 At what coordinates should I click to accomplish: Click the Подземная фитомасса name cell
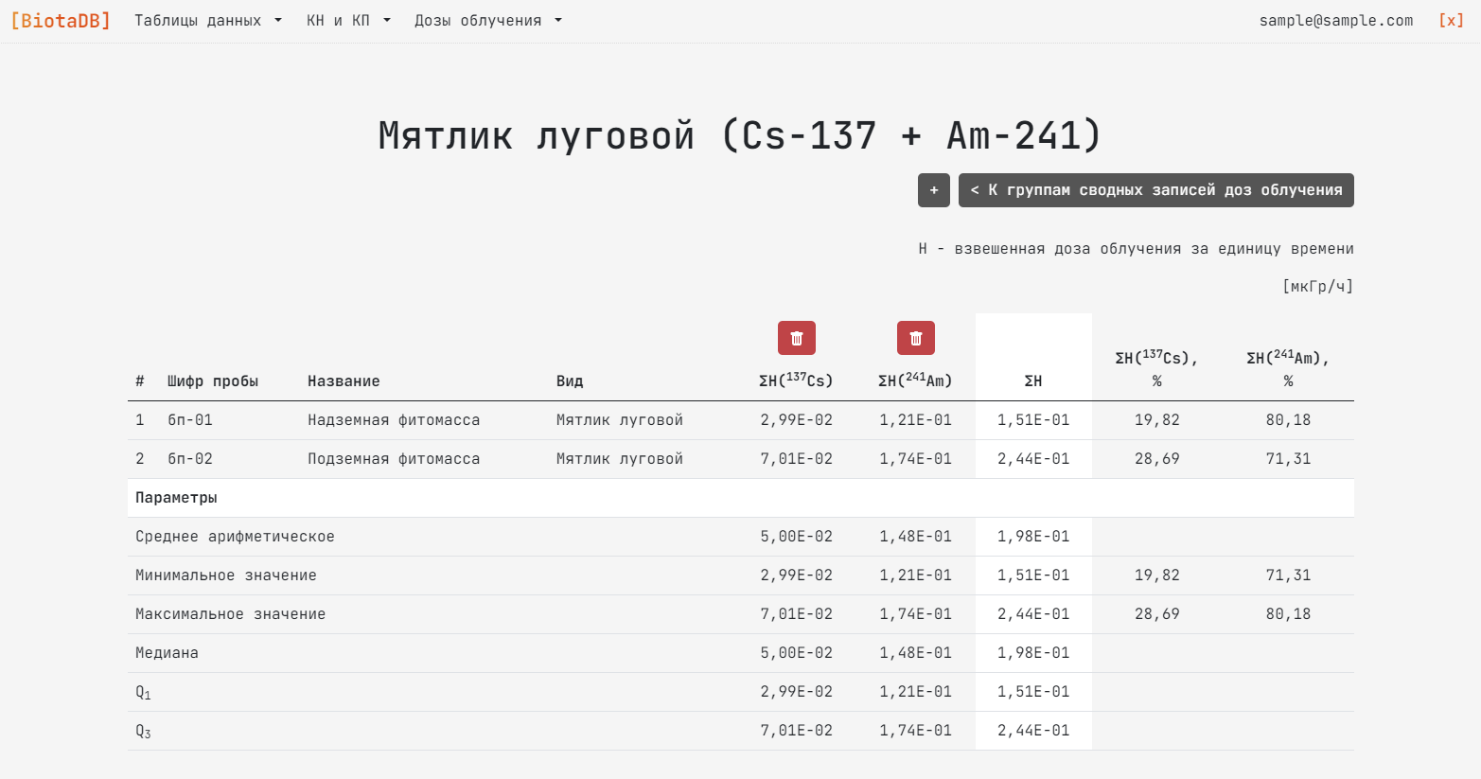coord(393,459)
